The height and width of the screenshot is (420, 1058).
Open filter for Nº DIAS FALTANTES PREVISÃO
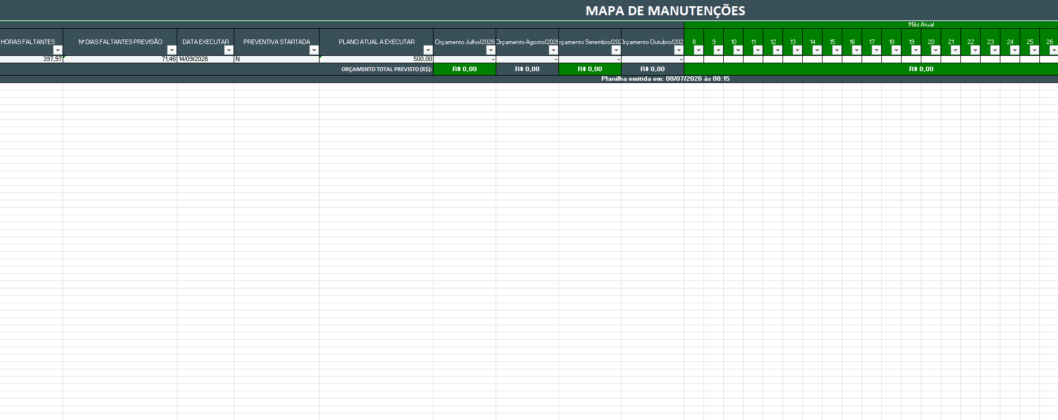tap(172, 50)
